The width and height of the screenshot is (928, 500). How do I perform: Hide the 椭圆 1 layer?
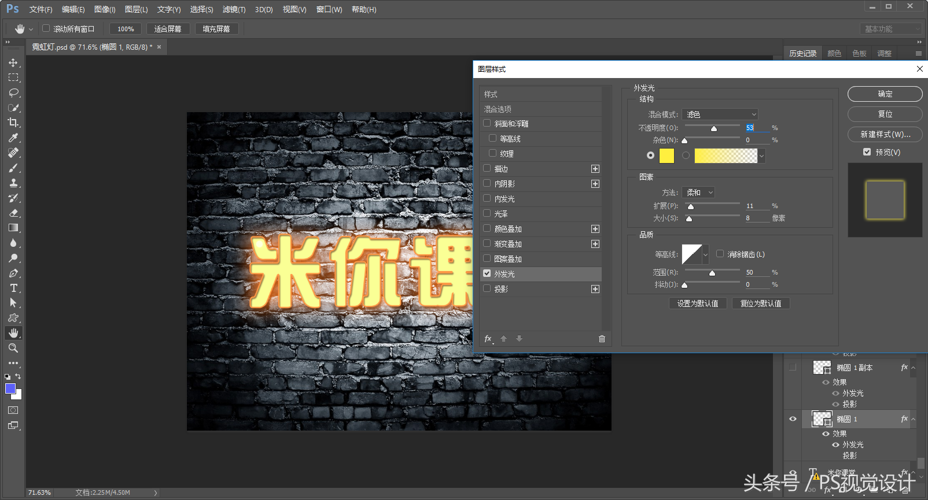793,419
